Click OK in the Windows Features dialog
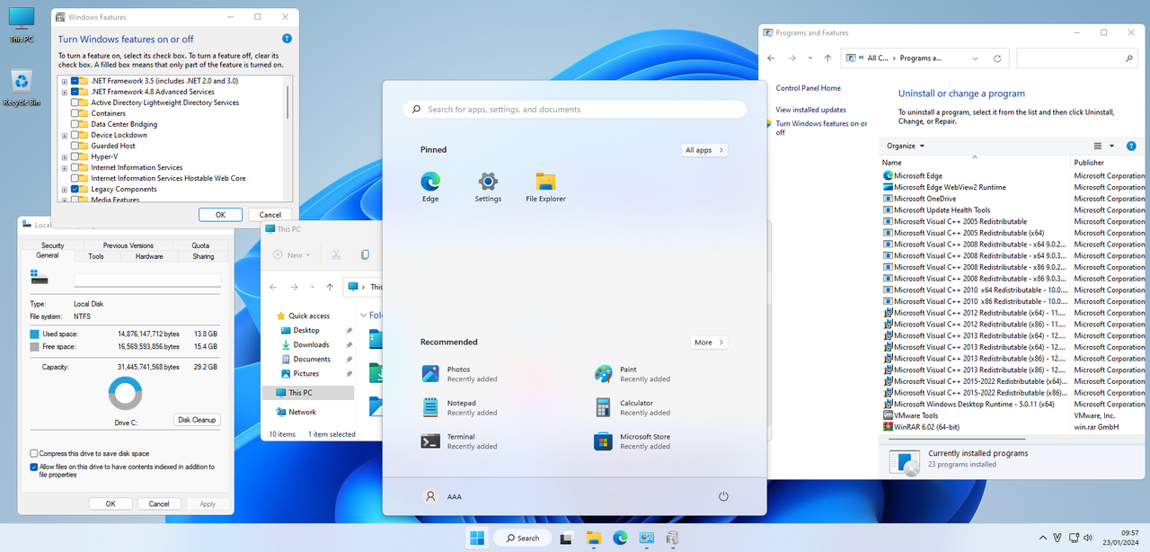Viewport: 1150px width, 552px height. (x=220, y=215)
